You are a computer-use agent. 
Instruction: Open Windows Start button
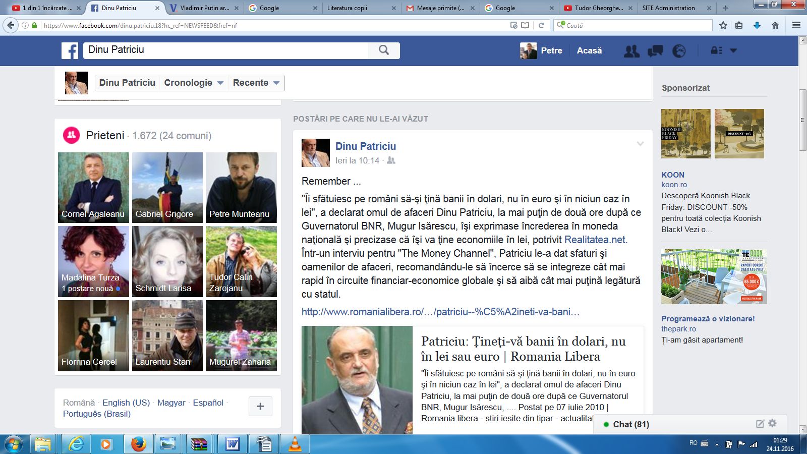[14, 444]
